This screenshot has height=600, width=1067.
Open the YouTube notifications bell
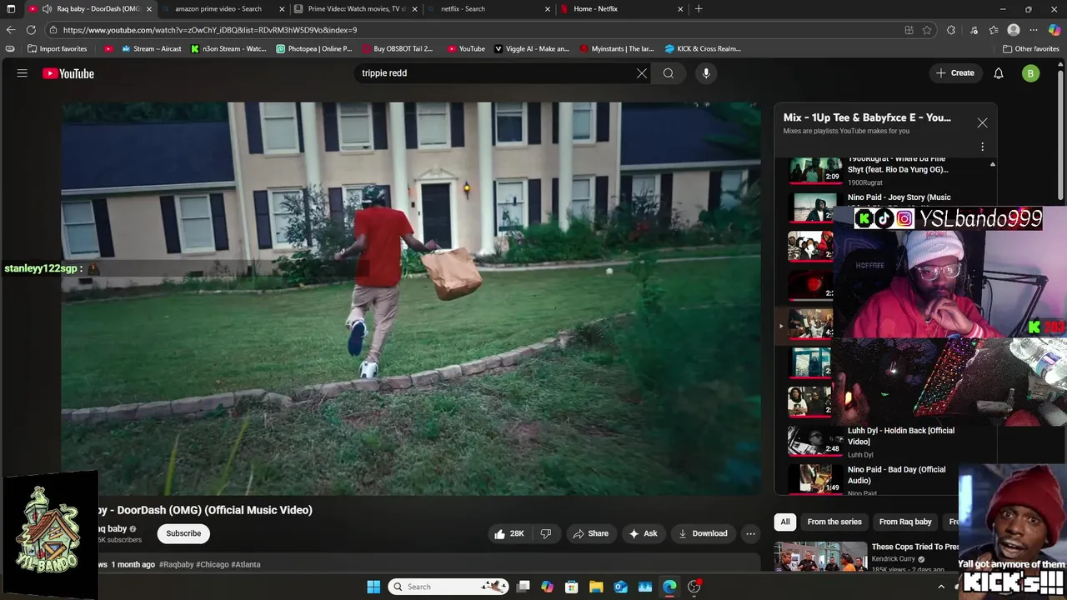click(999, 73)
